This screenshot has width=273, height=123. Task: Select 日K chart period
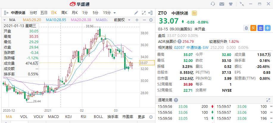pos(54,13)
